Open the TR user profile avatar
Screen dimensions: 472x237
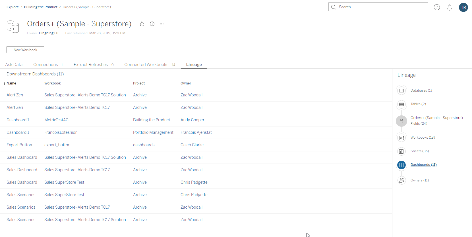[463, 7]
